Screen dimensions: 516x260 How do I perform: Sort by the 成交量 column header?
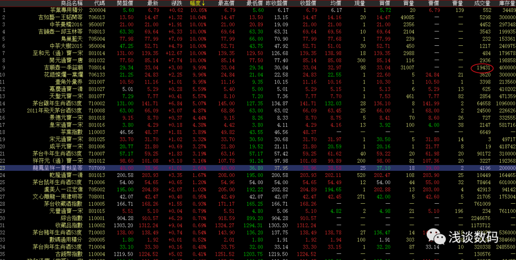(x=482, y=3)
